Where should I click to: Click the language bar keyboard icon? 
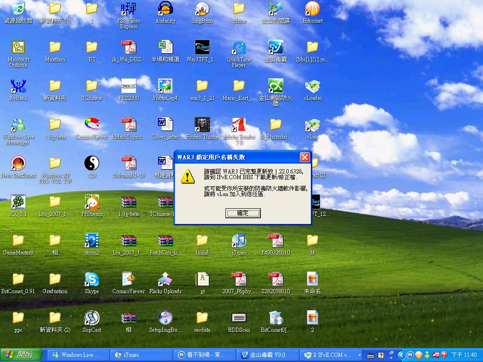[371, 355]
